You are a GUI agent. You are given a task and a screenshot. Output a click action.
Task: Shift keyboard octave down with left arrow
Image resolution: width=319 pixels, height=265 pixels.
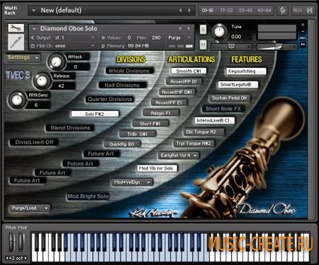pyautogui.click(x=7, y=258)
